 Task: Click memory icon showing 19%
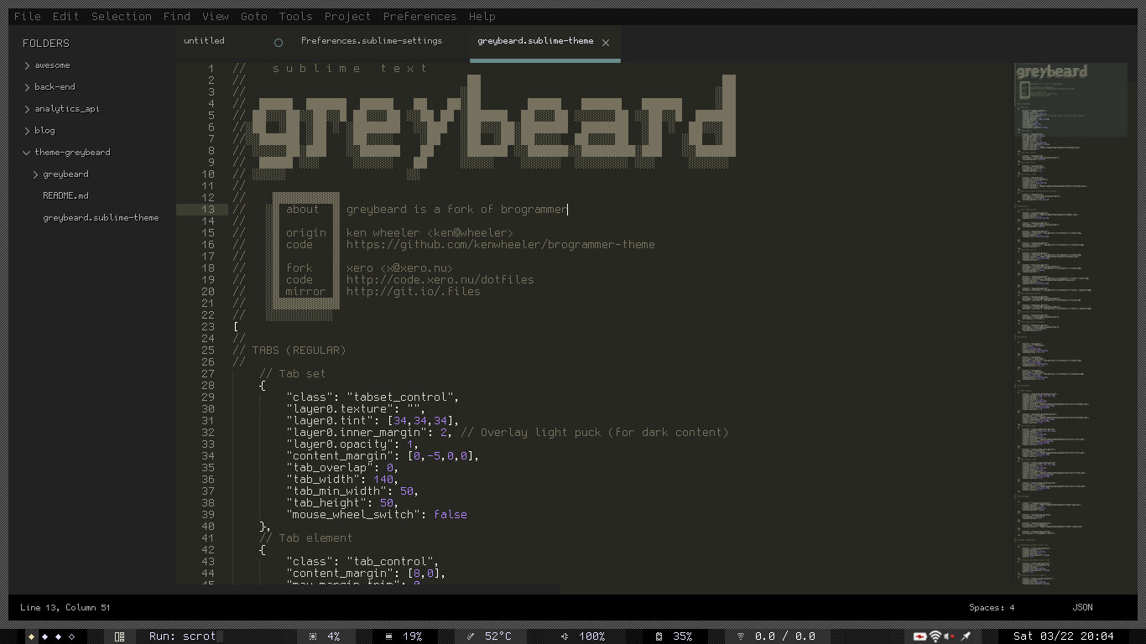pos(389,636)
